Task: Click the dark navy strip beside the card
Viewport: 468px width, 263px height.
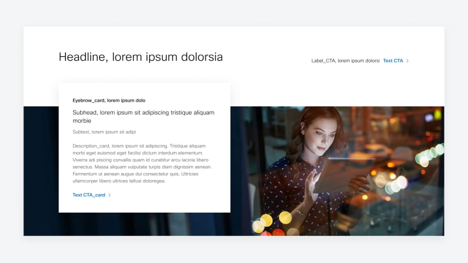Action: pos(41,171)
